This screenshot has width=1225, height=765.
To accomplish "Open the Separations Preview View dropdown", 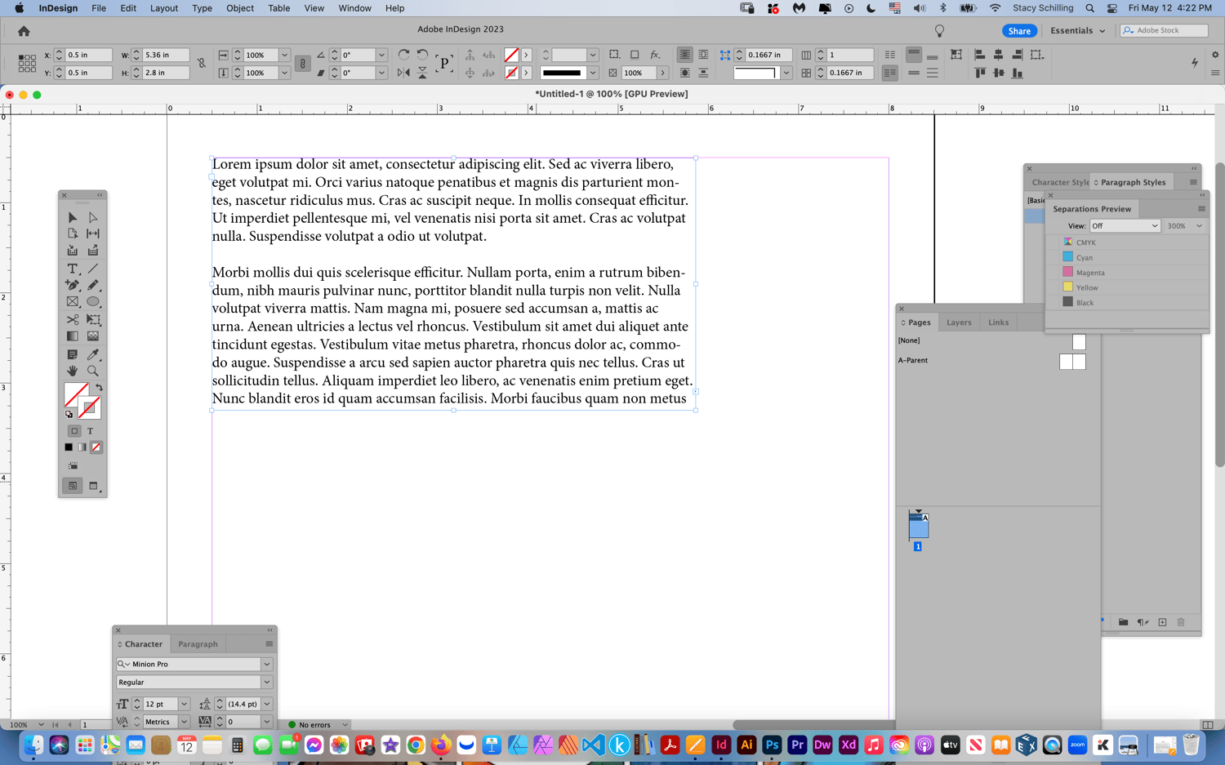I will tap(1125, 226).
